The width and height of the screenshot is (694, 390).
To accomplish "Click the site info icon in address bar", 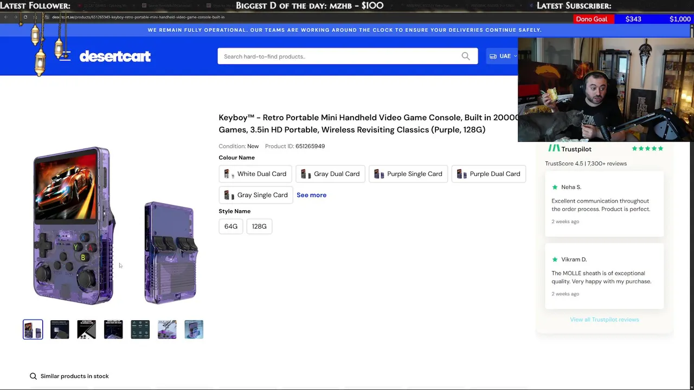I will (x=47, y=17).
